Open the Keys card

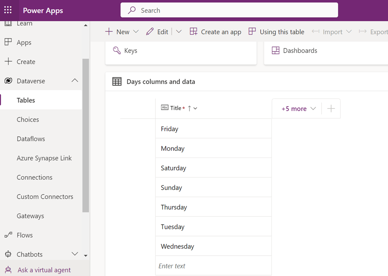(x=181, y=53)
